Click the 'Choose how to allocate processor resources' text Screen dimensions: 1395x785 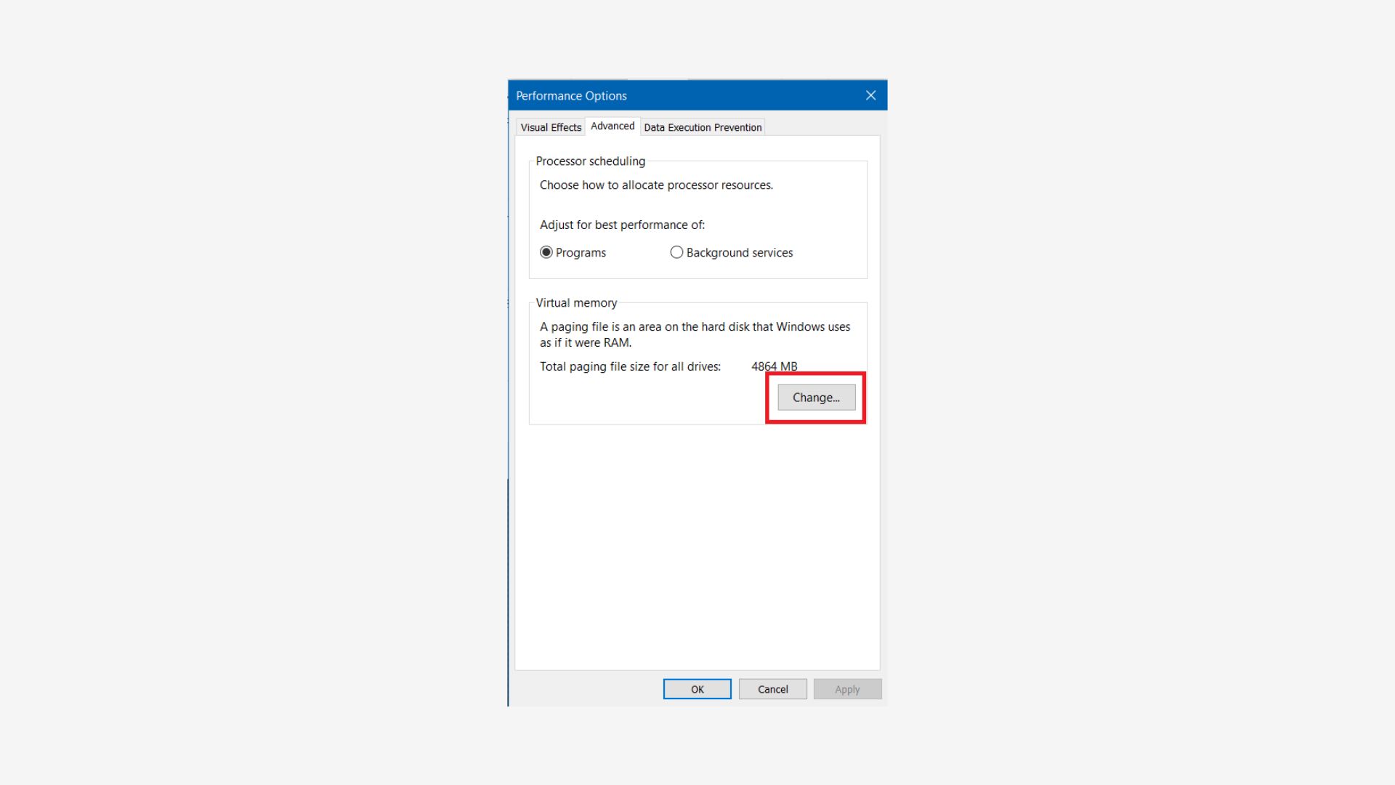click(x=656, y=185)
